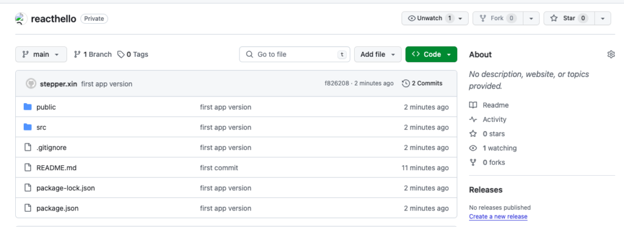
Task: Open the green Code dropdown
Action: tap(431, 54)
